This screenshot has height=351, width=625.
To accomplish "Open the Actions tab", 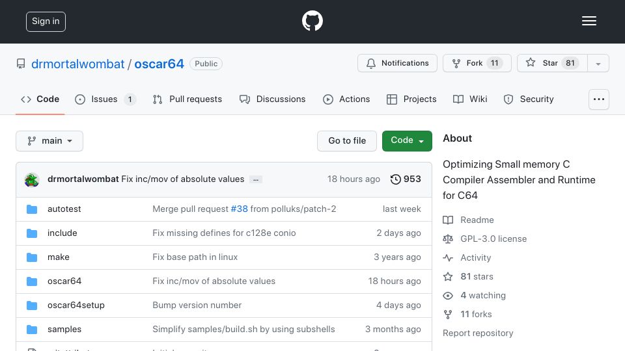I will (x=346, y=99).
